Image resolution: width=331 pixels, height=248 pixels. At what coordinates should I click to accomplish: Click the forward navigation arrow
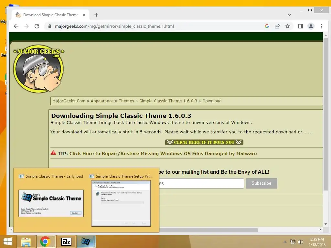click(27, 26)
